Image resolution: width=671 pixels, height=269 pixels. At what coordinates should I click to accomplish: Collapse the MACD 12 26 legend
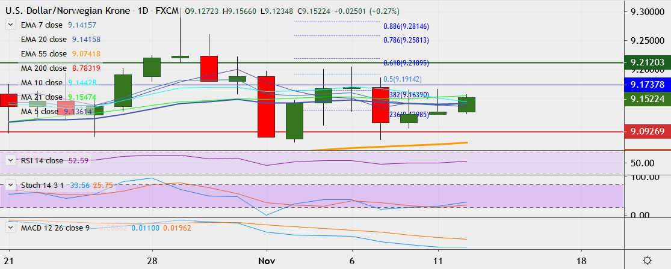point(10,228)
